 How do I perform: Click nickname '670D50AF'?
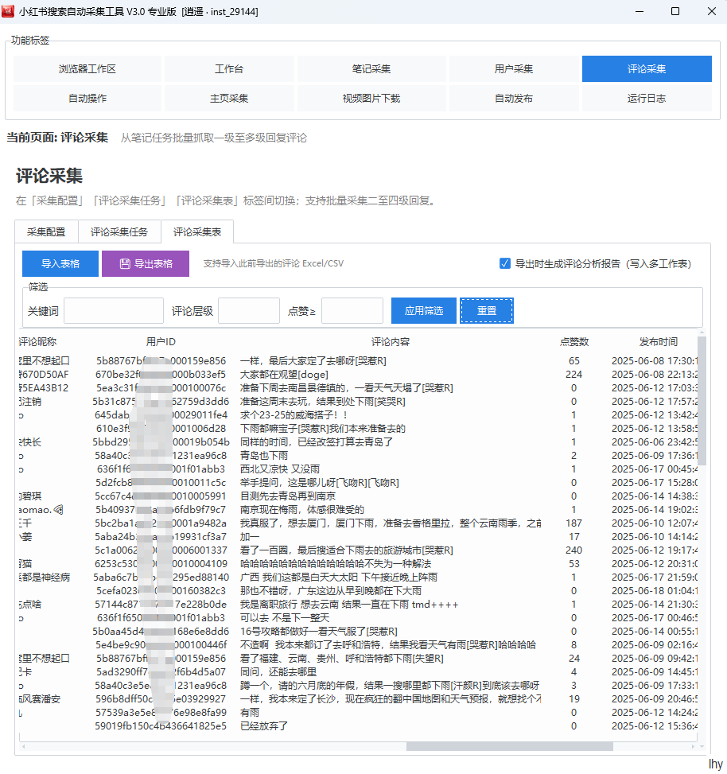44,374
